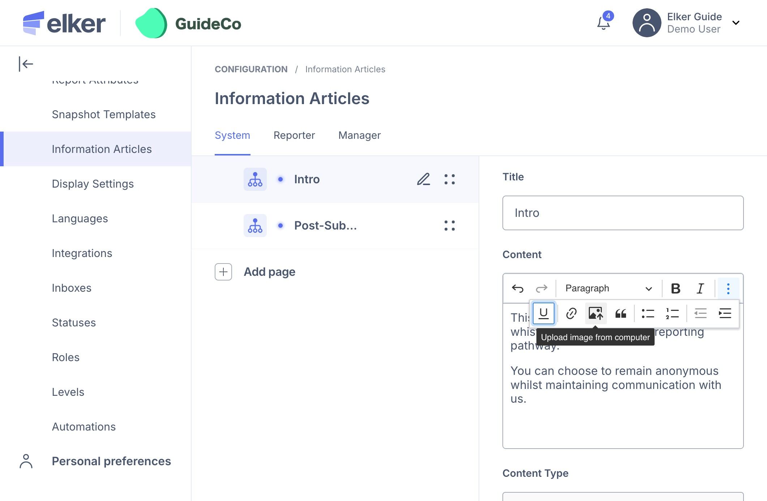Switch to the Manager tab

[359, 135]
